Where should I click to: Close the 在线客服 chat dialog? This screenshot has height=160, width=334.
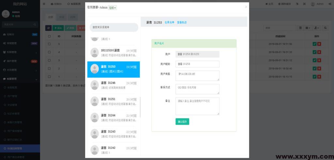point(246,7)
